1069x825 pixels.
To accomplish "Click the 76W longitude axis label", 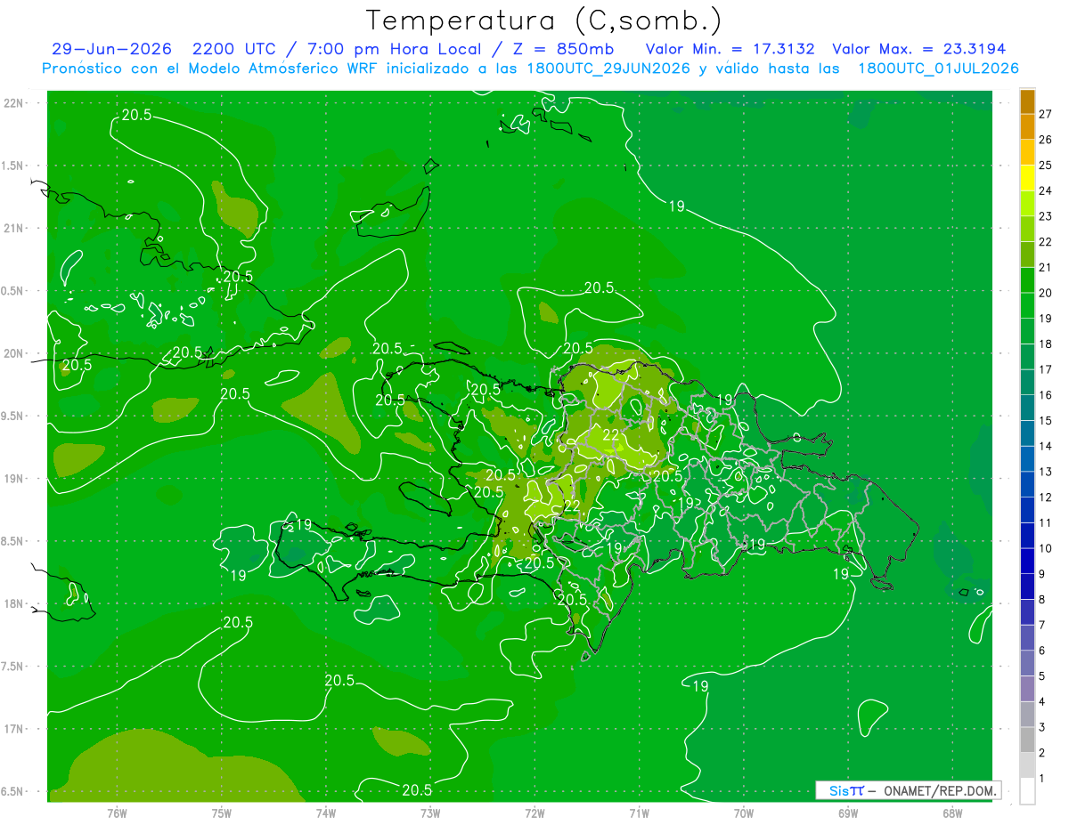I will click(117, 813).
